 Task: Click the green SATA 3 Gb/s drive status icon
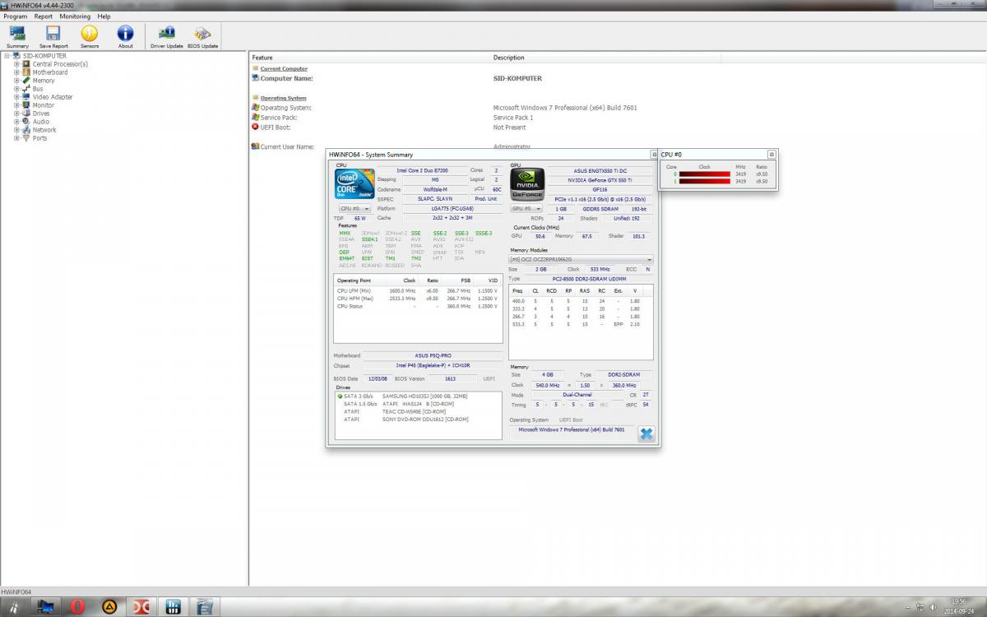point(340,397)
